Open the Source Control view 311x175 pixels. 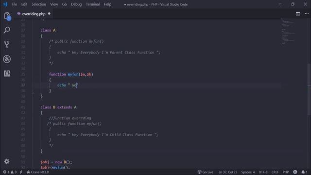click(7, 44)
